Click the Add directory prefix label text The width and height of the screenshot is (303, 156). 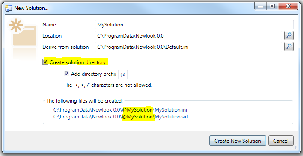94,74
